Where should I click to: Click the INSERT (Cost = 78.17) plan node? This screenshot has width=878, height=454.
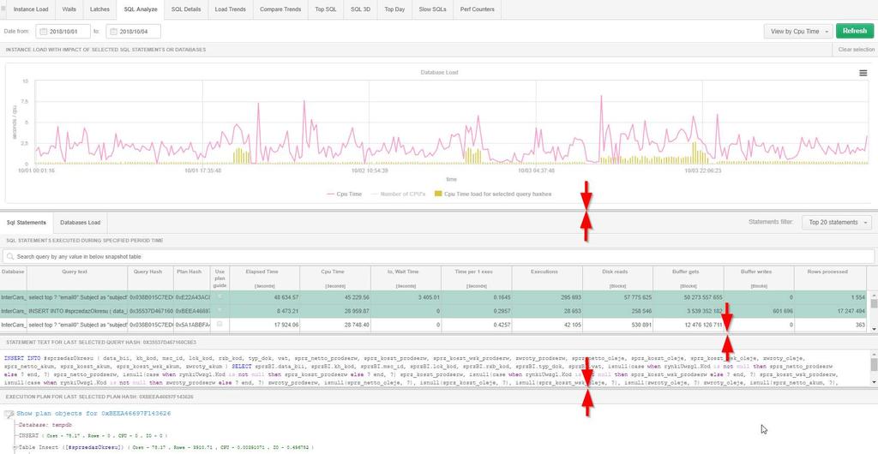[x=93, y=435]
